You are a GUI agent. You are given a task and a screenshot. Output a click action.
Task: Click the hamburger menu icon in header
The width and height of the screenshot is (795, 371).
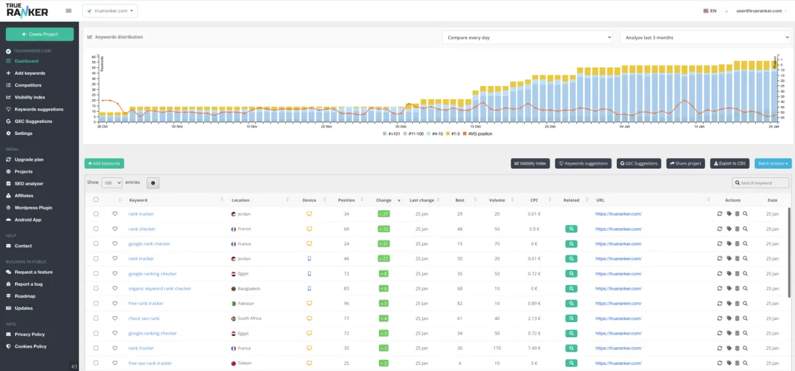[x=69, y=11]
